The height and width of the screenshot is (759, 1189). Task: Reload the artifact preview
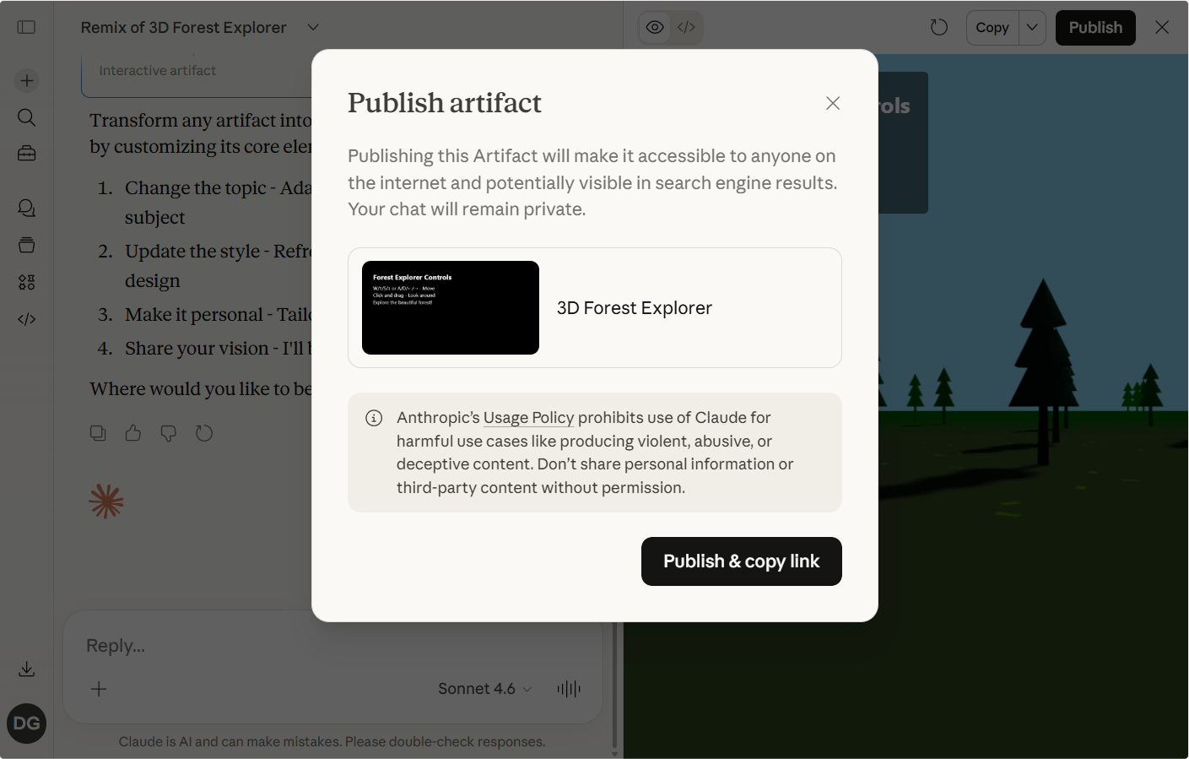pos(939,28)
